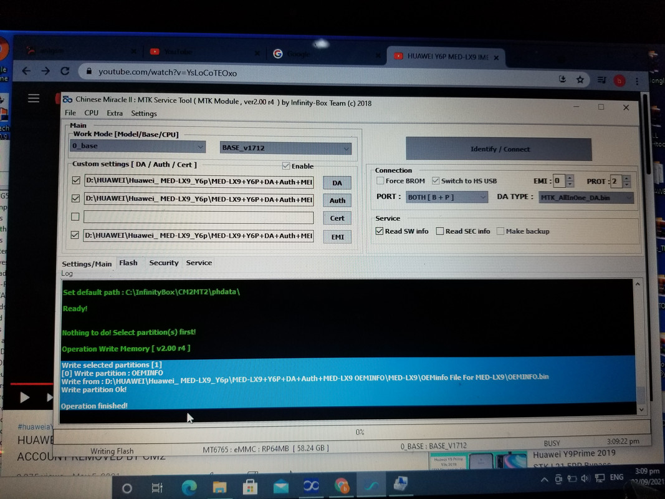Open the browser profile avatar
The width and height of the screenshot is (665, 499).
click(x=620, y=80)
